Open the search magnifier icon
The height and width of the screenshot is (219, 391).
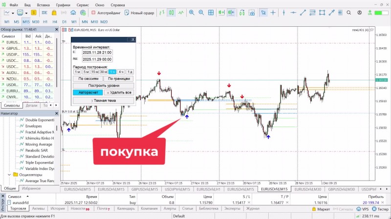click(x=349, y=13)
